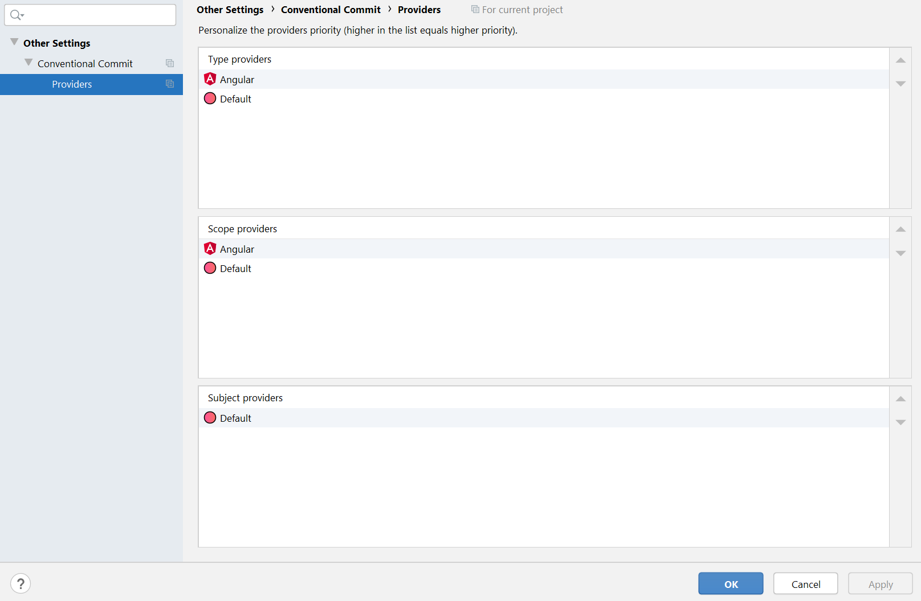Open help with the question mark button

(x=21, y=583)
